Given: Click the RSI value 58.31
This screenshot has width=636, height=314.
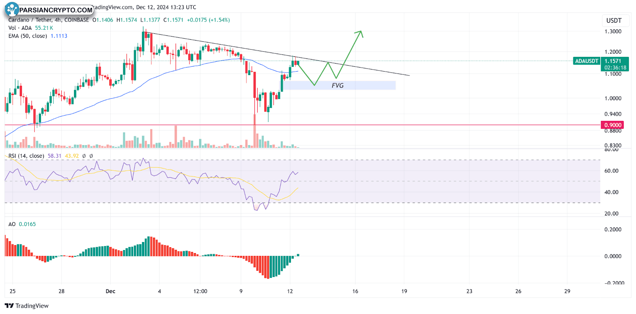Looking at the screenshot, I should click(x=54, y=156).
